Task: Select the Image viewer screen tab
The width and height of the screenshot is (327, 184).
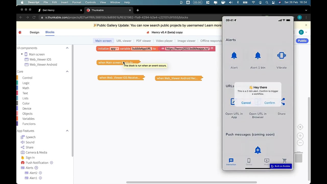Action: pos(186,41)
